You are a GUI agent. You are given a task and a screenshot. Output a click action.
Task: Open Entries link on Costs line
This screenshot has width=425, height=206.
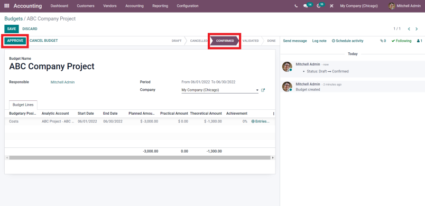(x=261, y=121)
